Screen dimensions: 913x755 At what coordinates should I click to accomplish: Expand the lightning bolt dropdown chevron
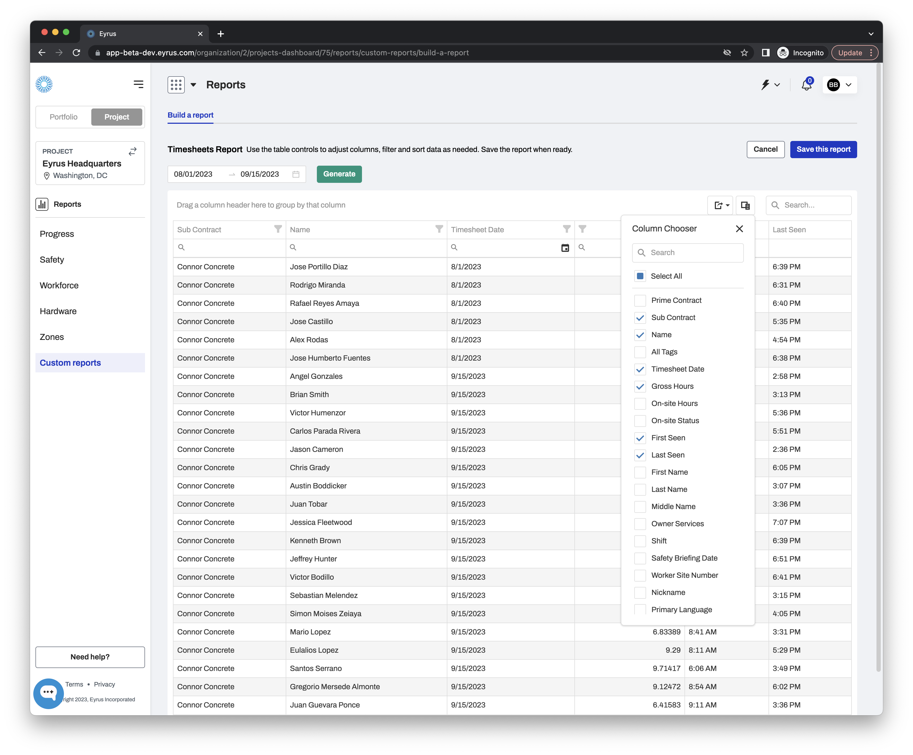[777, 85]
